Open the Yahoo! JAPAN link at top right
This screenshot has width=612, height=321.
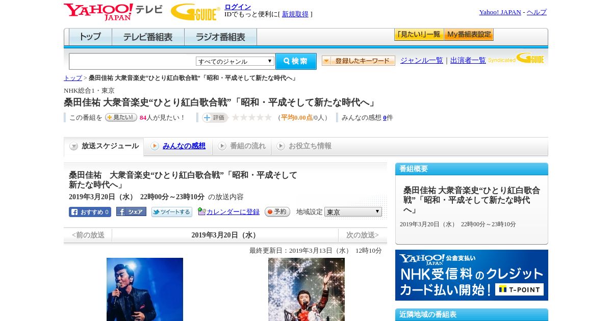500,12
